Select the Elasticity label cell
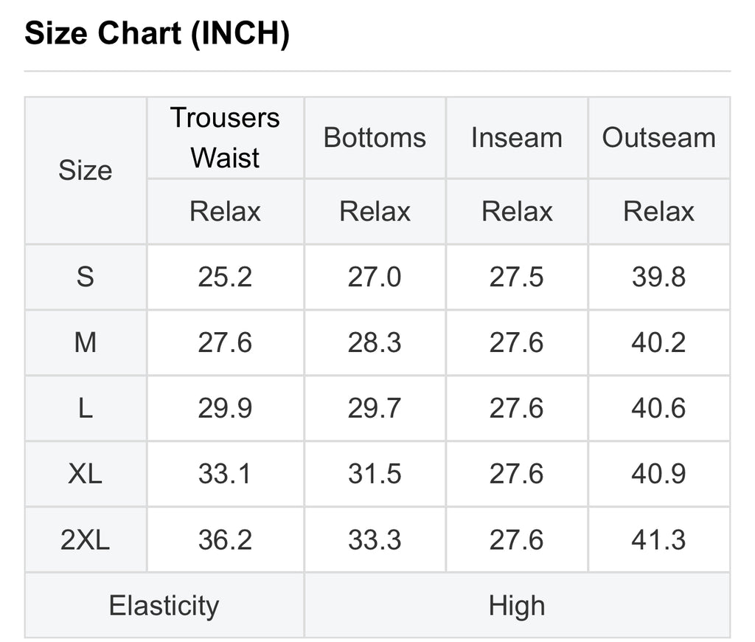Image resolution: width=755 pixels, height=642 pixels. tap(164, 605)
